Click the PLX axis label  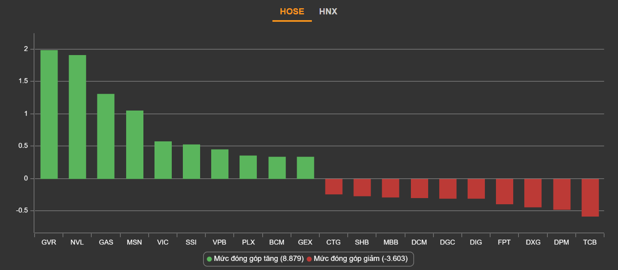point(248,242)
